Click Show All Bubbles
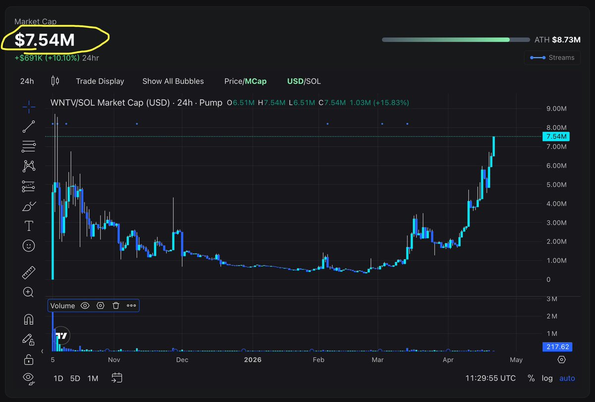The width and height of the screenshot is (595, 402). tap(173, 81)
